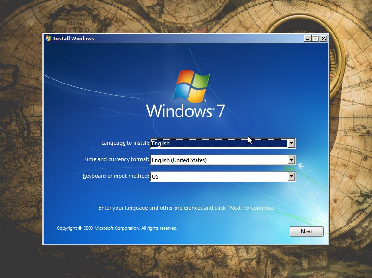
Task: Click the Install Windows title bar icon
Action: coord(48,39)
